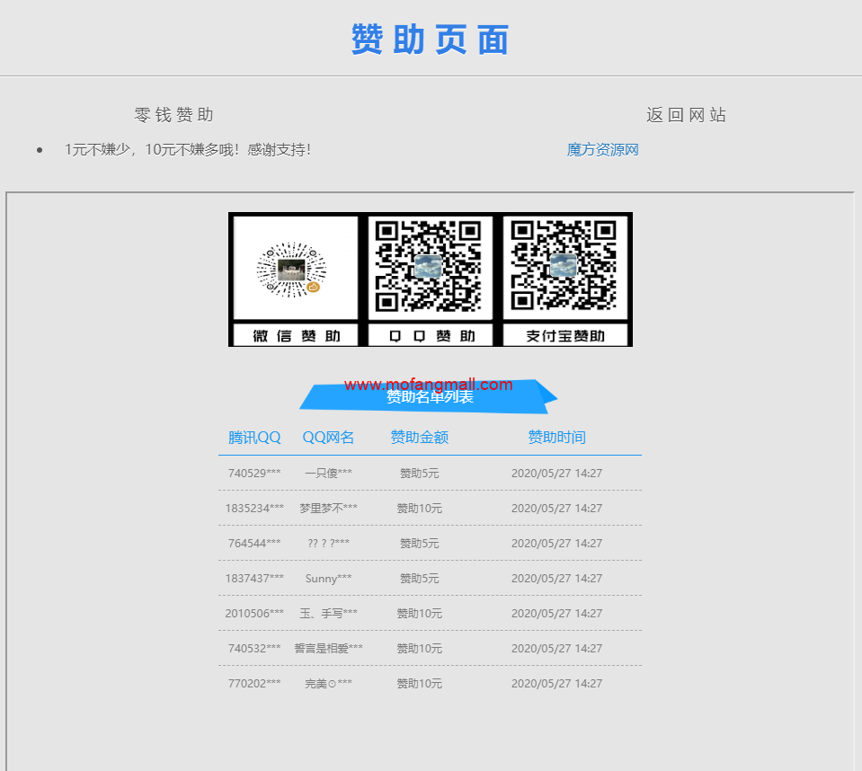
Task: Click the timestamp in the 770202*** row
Action: click(557, 684)
